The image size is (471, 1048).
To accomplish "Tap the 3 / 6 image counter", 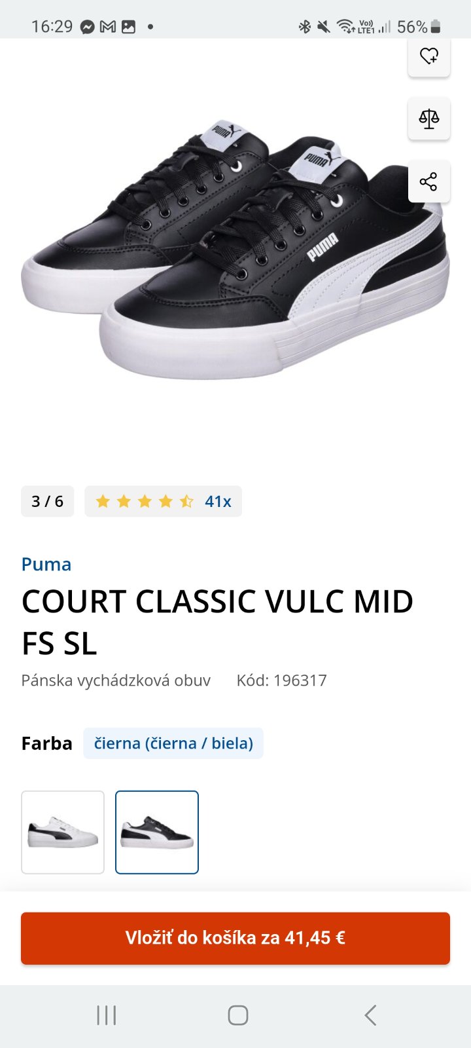I will (47, 501).
